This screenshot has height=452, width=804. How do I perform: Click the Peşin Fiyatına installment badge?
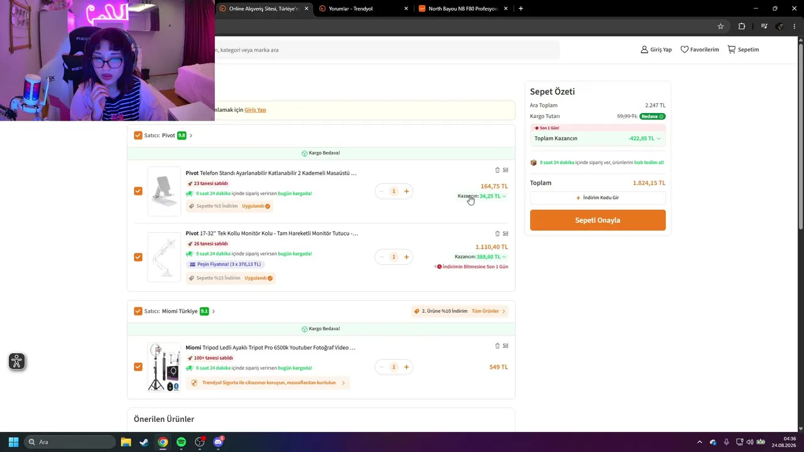[225, 264]
